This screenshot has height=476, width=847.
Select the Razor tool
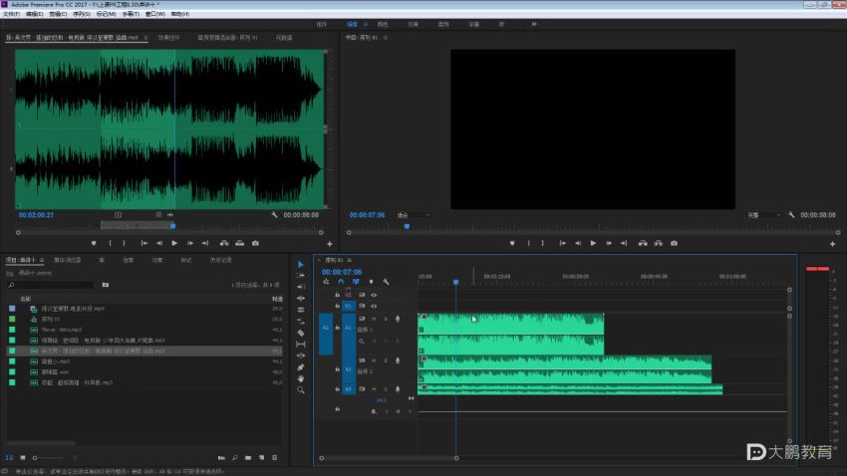pos(301,333)
